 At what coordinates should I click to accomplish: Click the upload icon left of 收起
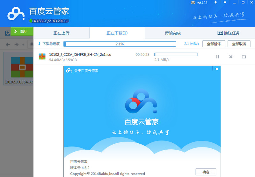coord(8,33)
